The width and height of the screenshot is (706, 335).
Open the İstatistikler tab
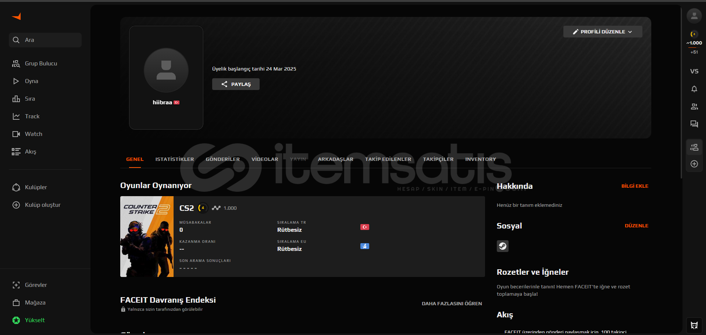[x=175, y=159]
